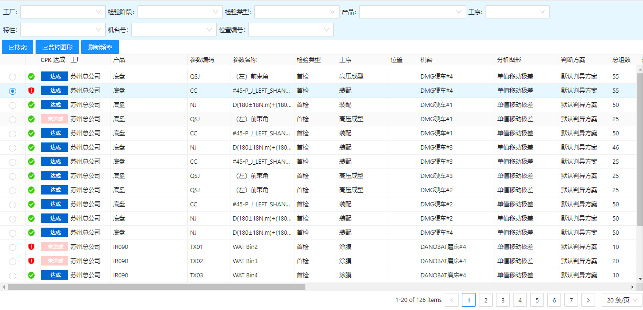Viewport: 643px width, 310px height.
Task: Select the radio button for WAT Bin4 row
Action: pos(12,275)
